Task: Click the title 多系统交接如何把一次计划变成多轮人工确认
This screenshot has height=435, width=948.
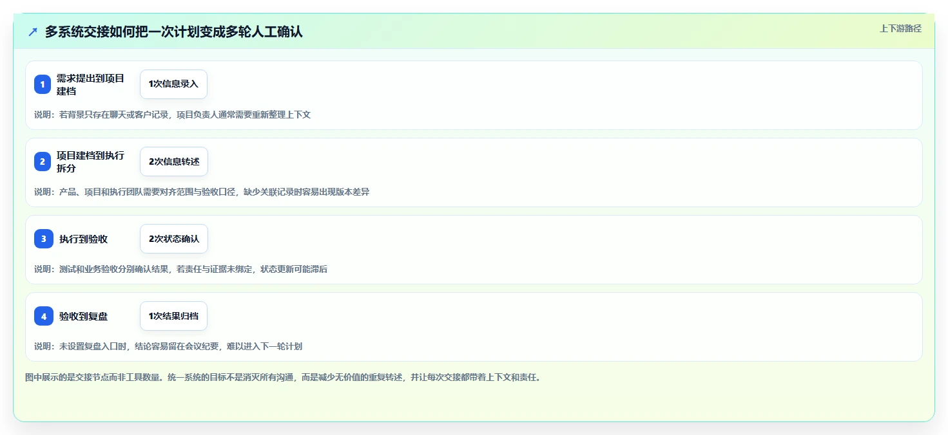Action: (x=173, y=32)
